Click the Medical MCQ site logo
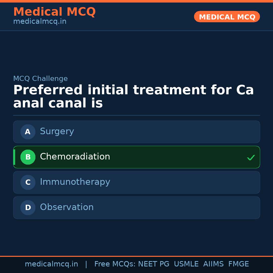Image resolution: width=273 pixels, height=273 pixels. (x=54, y=12)
